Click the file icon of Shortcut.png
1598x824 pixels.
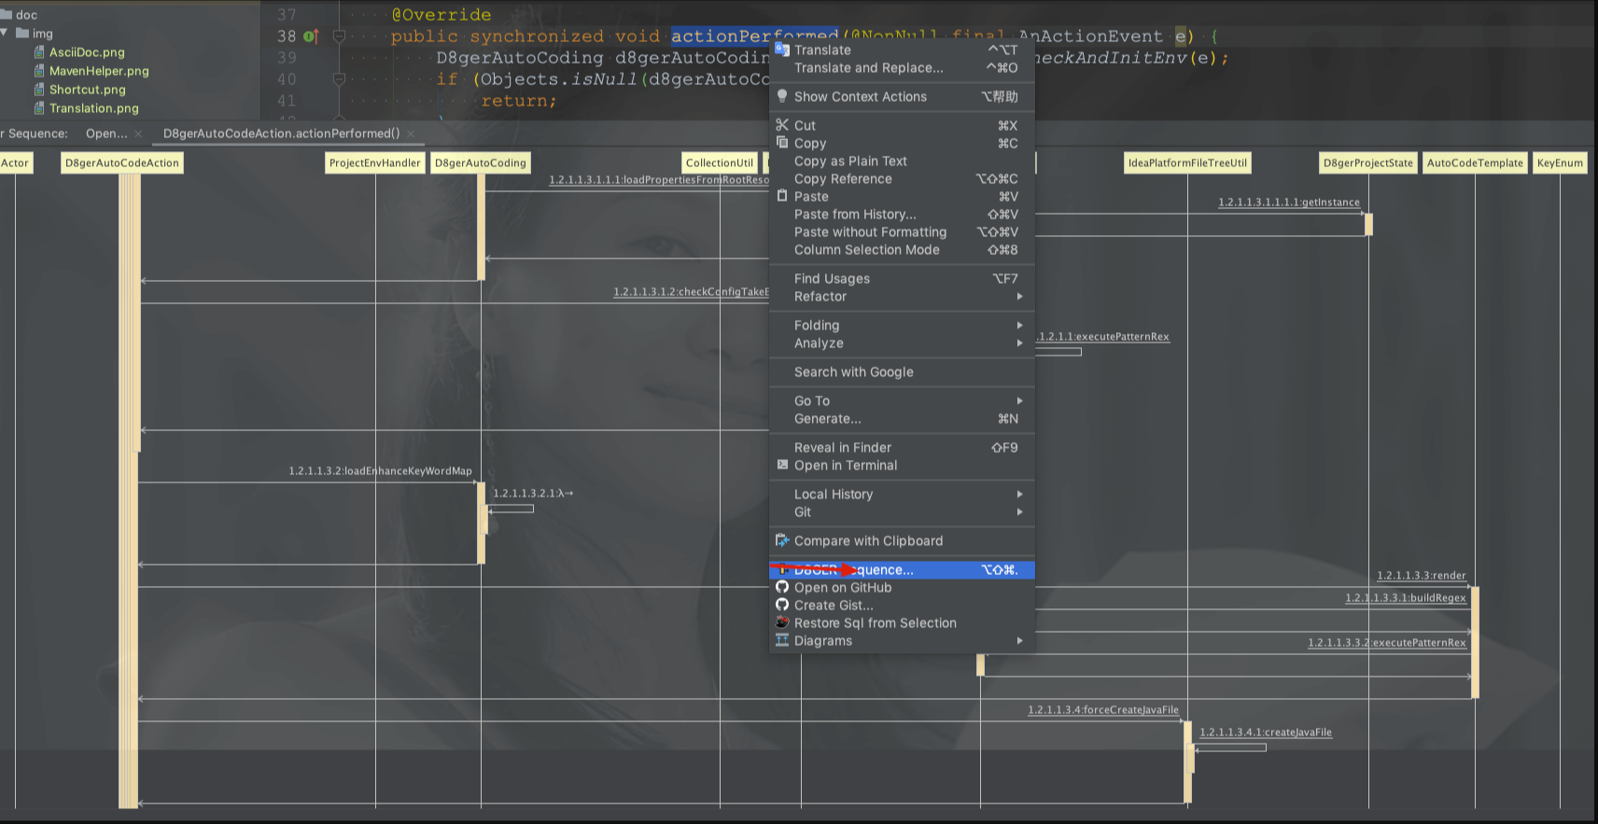pos(39,90)
